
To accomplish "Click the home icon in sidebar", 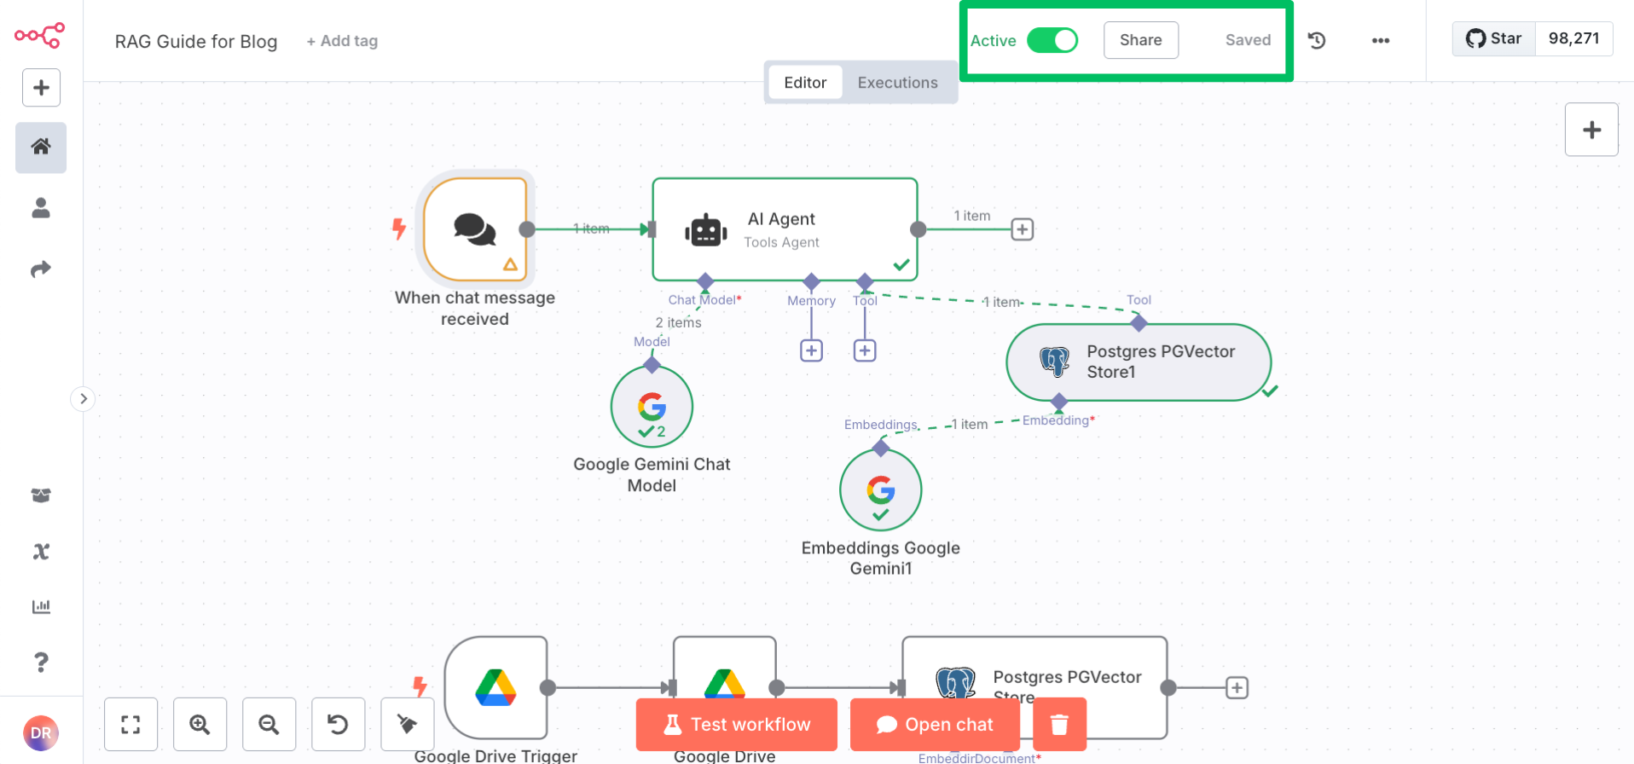I will pyautogui.click(x=41, y=147).
